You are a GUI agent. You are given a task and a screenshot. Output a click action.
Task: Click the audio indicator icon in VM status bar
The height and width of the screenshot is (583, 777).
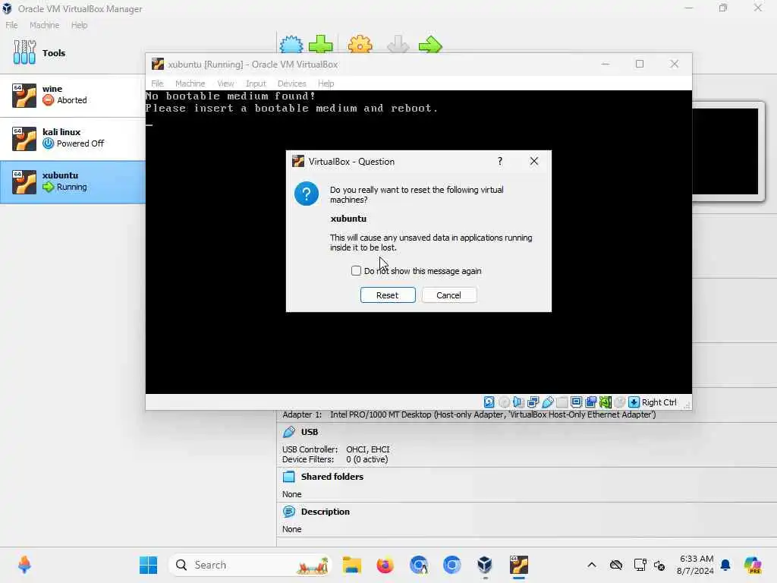click(x=518, y=402)
